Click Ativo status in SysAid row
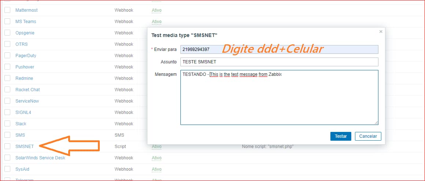Screen dimensions: 425x181 coord(157,169)
